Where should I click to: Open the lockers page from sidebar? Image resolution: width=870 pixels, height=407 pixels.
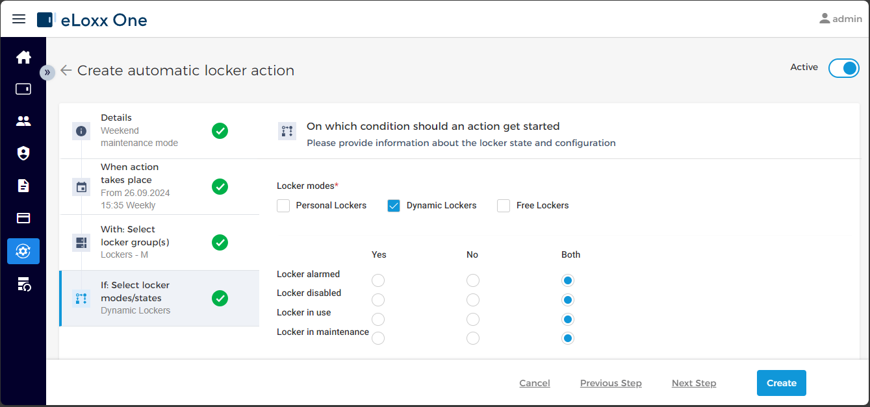23,89
